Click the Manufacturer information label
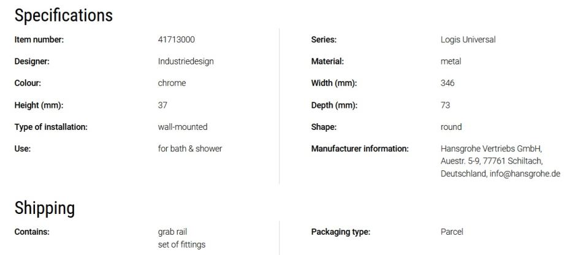This screenshot has width=564, height=255. point(360,148)
